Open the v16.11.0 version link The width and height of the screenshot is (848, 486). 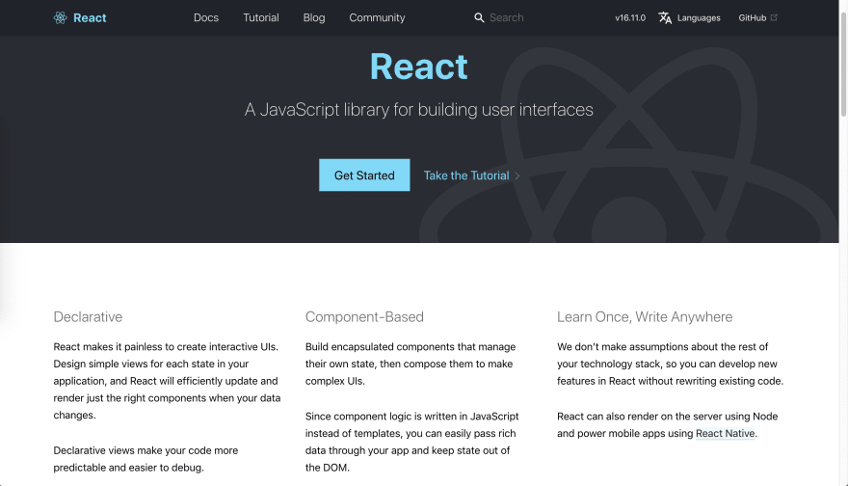[x=630, y=18]
